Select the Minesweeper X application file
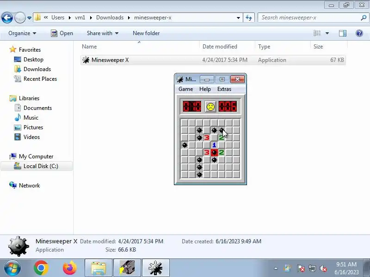This screenshot has width=370, height=277. 213,60
